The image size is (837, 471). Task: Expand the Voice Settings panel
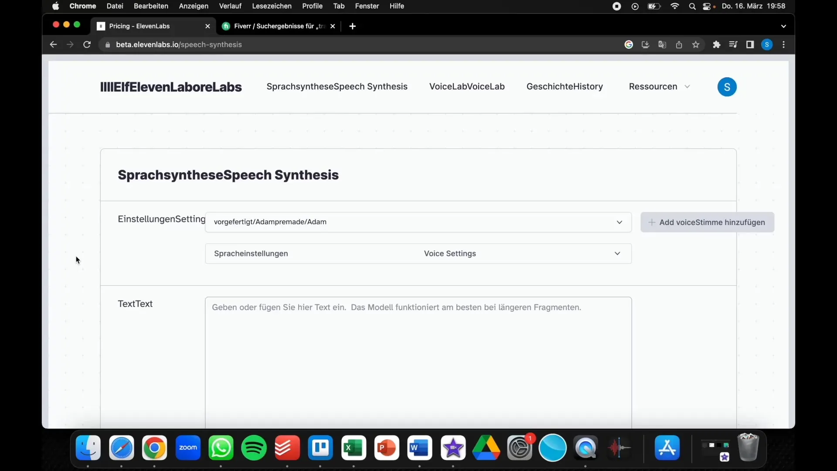(x=418, y=253)
